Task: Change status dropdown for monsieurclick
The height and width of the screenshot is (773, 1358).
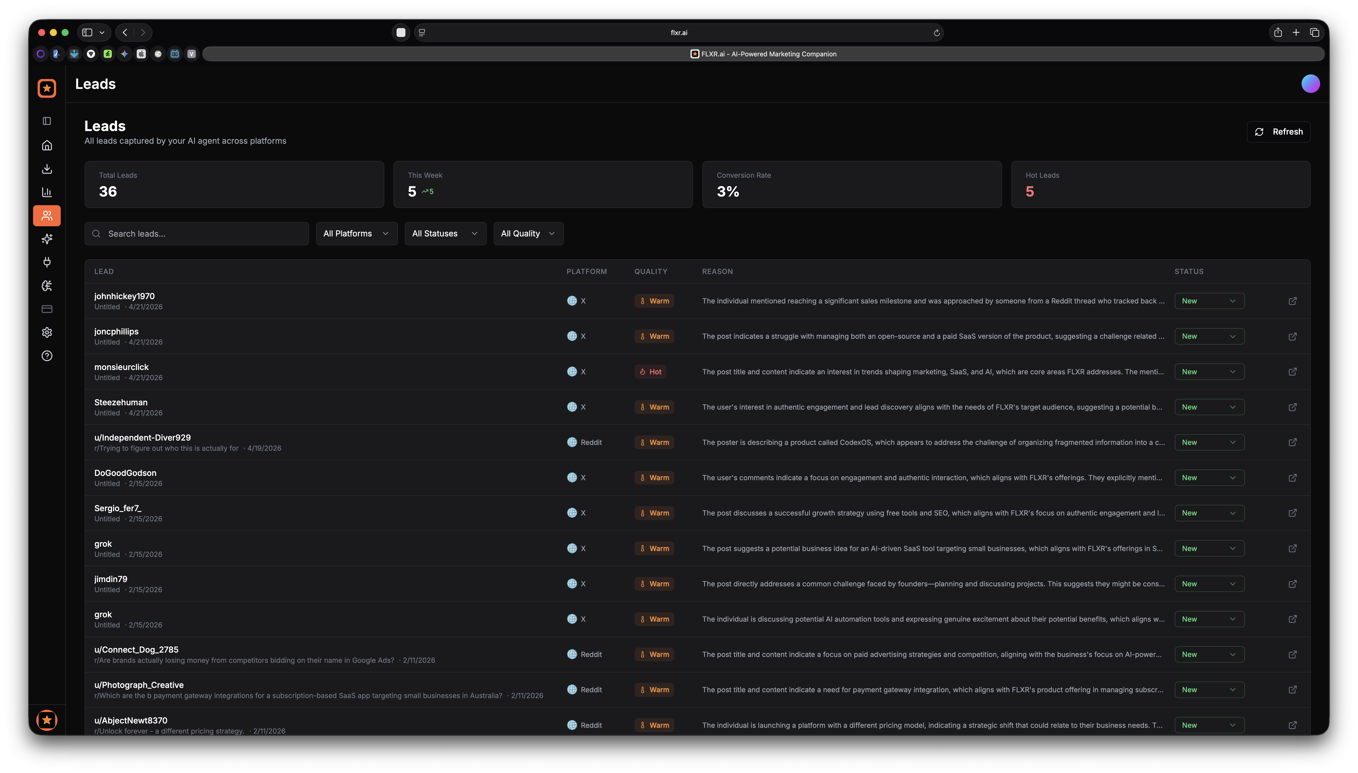Action: (x=1209, y=372)
